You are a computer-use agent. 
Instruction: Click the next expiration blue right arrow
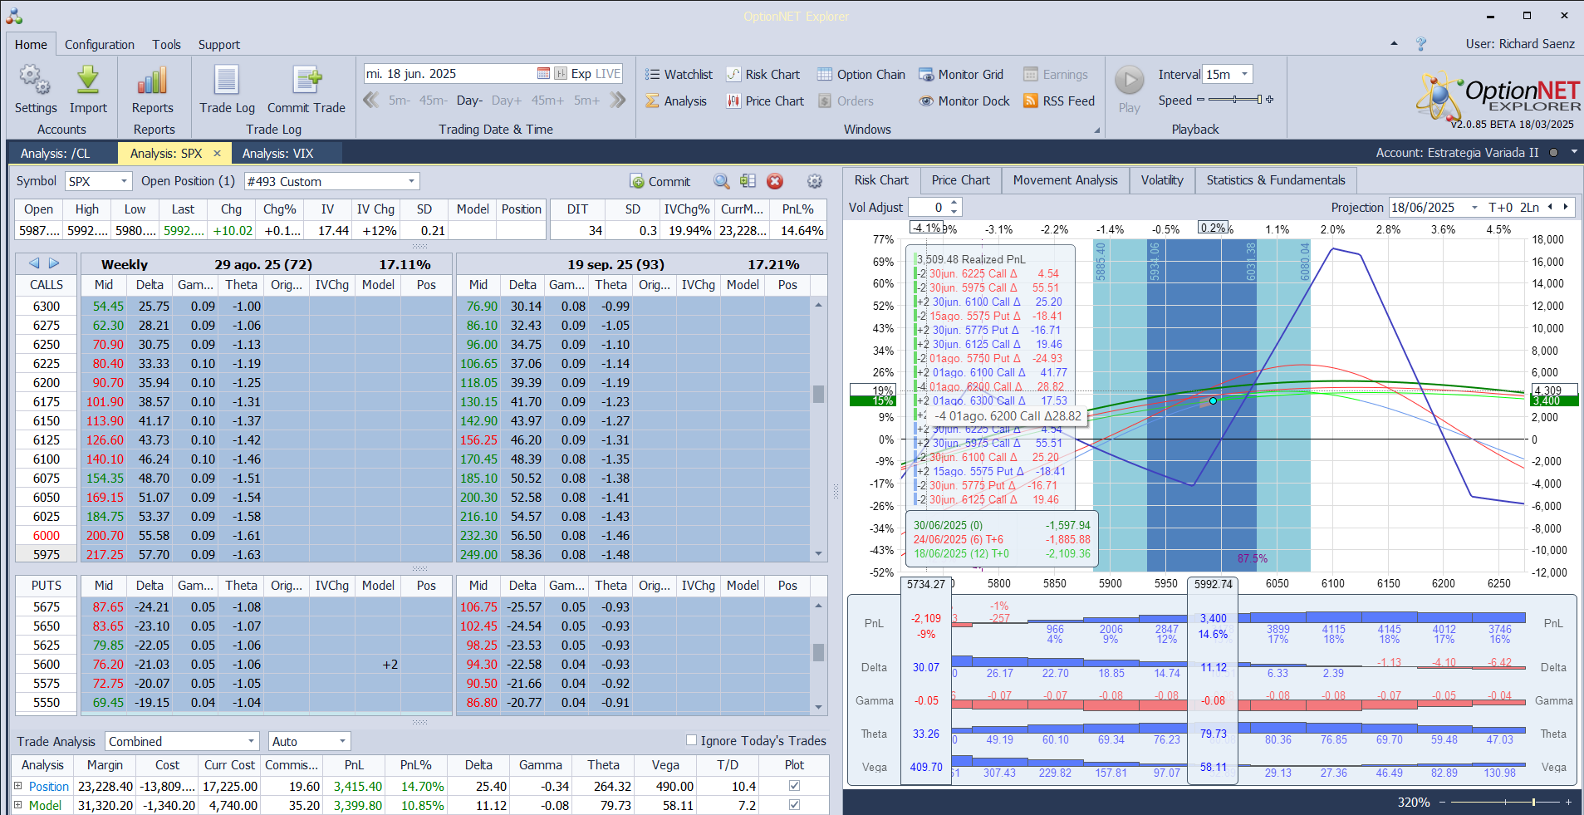pos(54,263)
